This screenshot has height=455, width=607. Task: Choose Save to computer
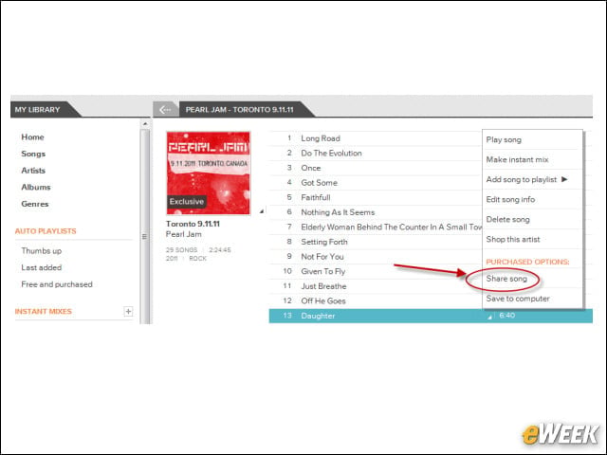[518, 299]
